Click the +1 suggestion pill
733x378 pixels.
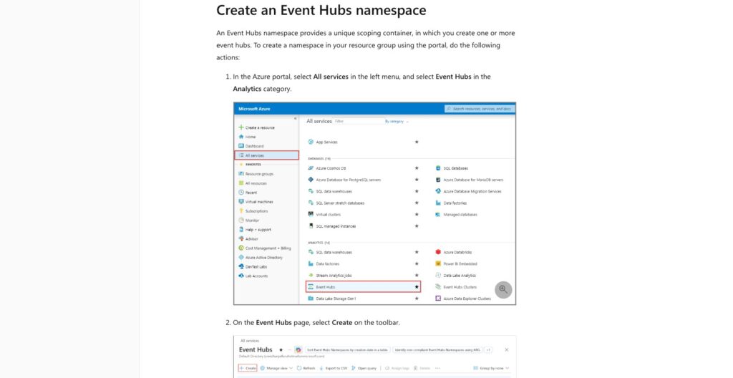(488, 350)
